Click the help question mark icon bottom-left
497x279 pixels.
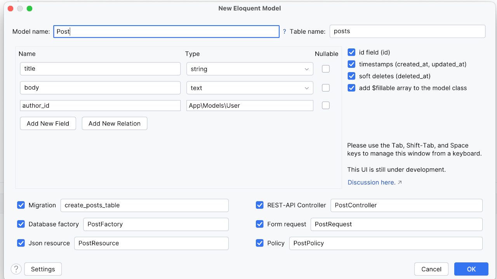tap(16, 269)
